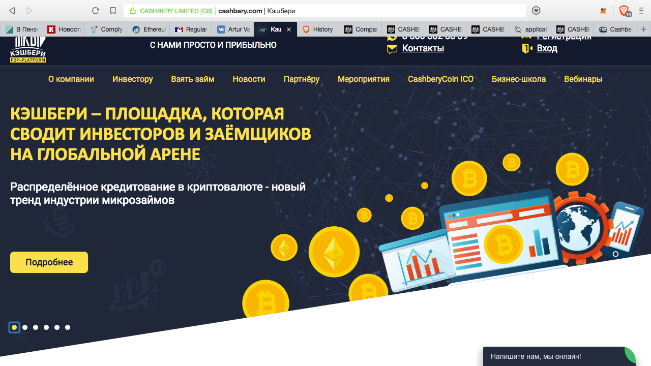Image resolution: width=651 pixels, height=366 pixels.
Task: Open the 'Взять займ' menu item
Action: tap(193, 79)
